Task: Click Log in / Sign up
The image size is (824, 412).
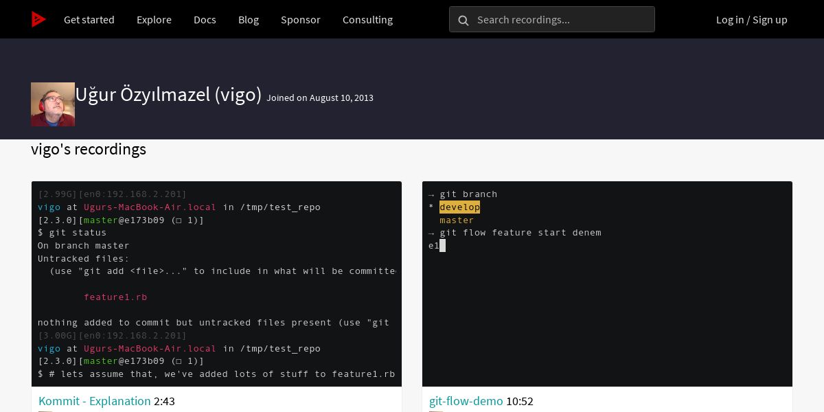Action: pos(751,20)
